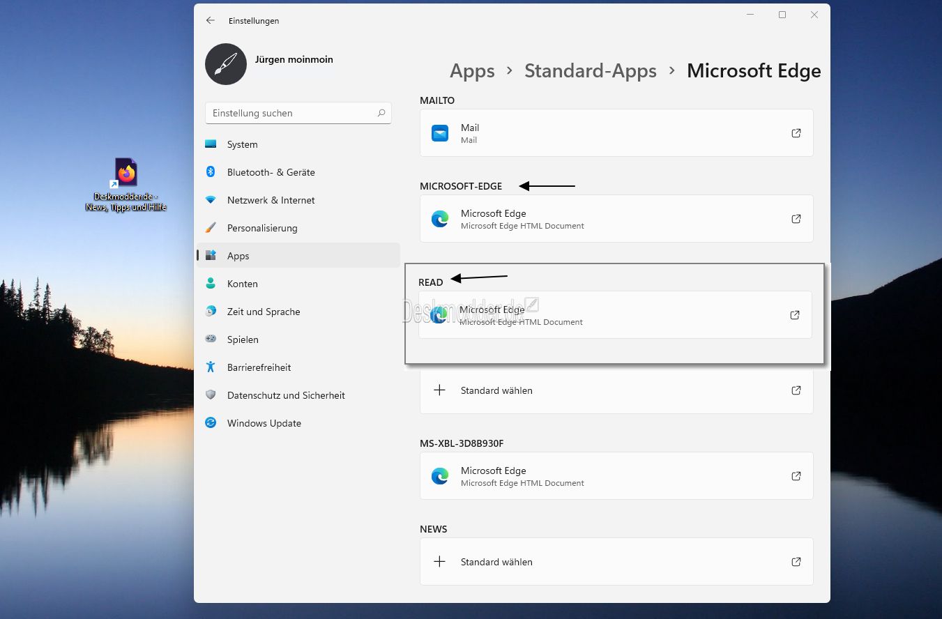
Task: Click Edge icon under MICROSOFT-EDGE heading
Action: 440,219
